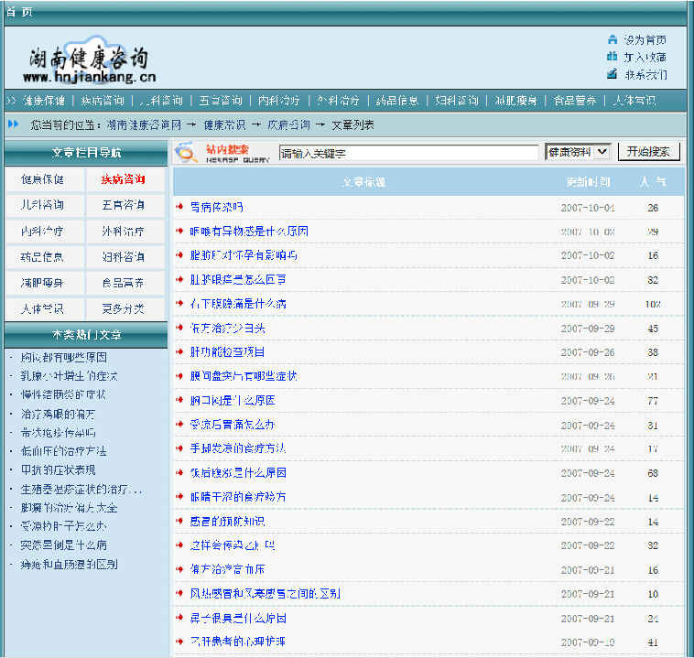Open hot article 甲亢的症状表现
694x658 pixels.
click(58, 470)
